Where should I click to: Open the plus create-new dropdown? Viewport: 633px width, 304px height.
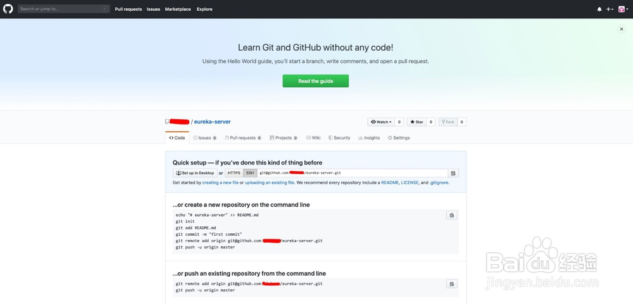click(610, 9)
